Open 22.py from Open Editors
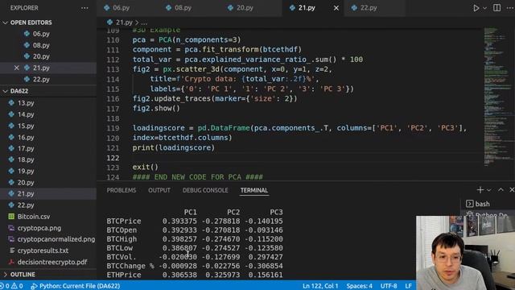 pyautogui.click(x=41, y=79)
